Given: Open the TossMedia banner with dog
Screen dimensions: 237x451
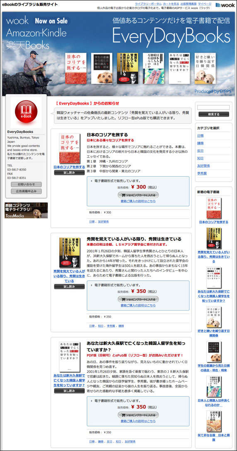Looking at the screenshot, I should [26, 211].
